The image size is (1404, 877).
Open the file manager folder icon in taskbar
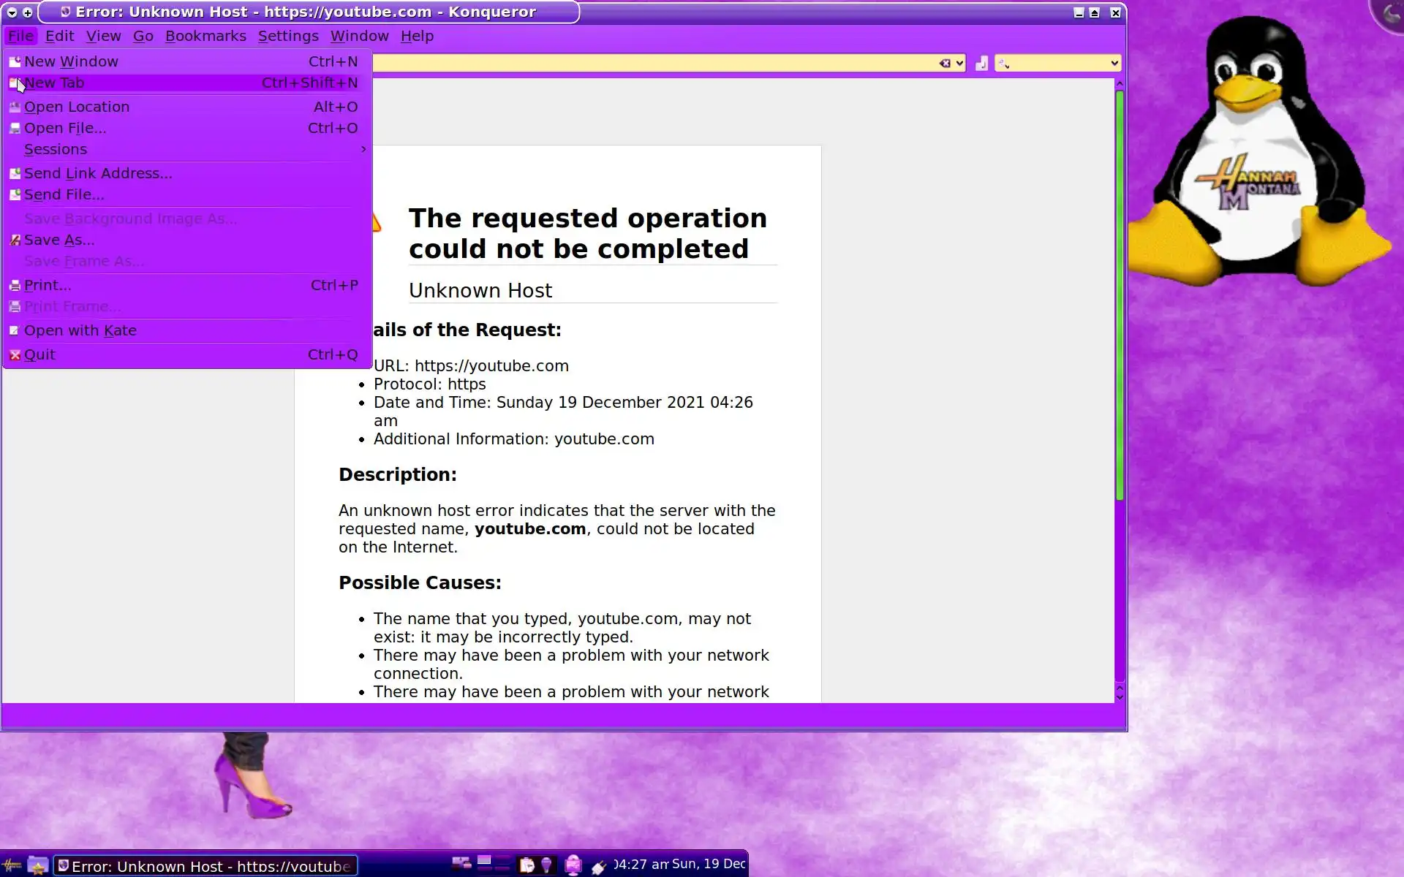(38, 866)
